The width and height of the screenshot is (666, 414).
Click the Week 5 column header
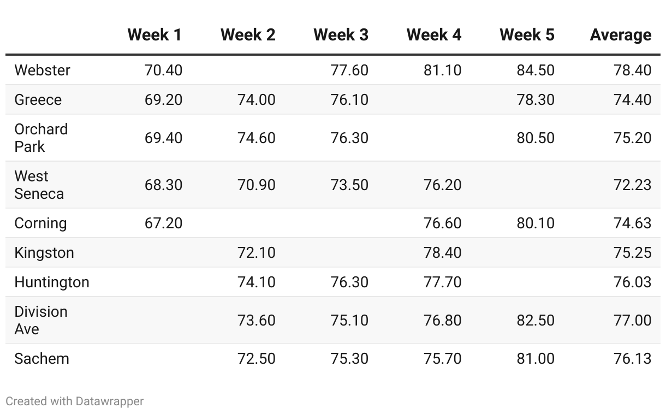coord(527,35)
